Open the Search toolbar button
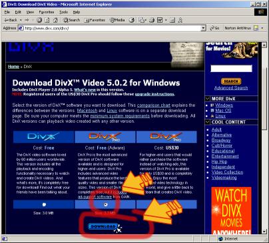Viewport: 269px width, 243px height. [71, 20]
